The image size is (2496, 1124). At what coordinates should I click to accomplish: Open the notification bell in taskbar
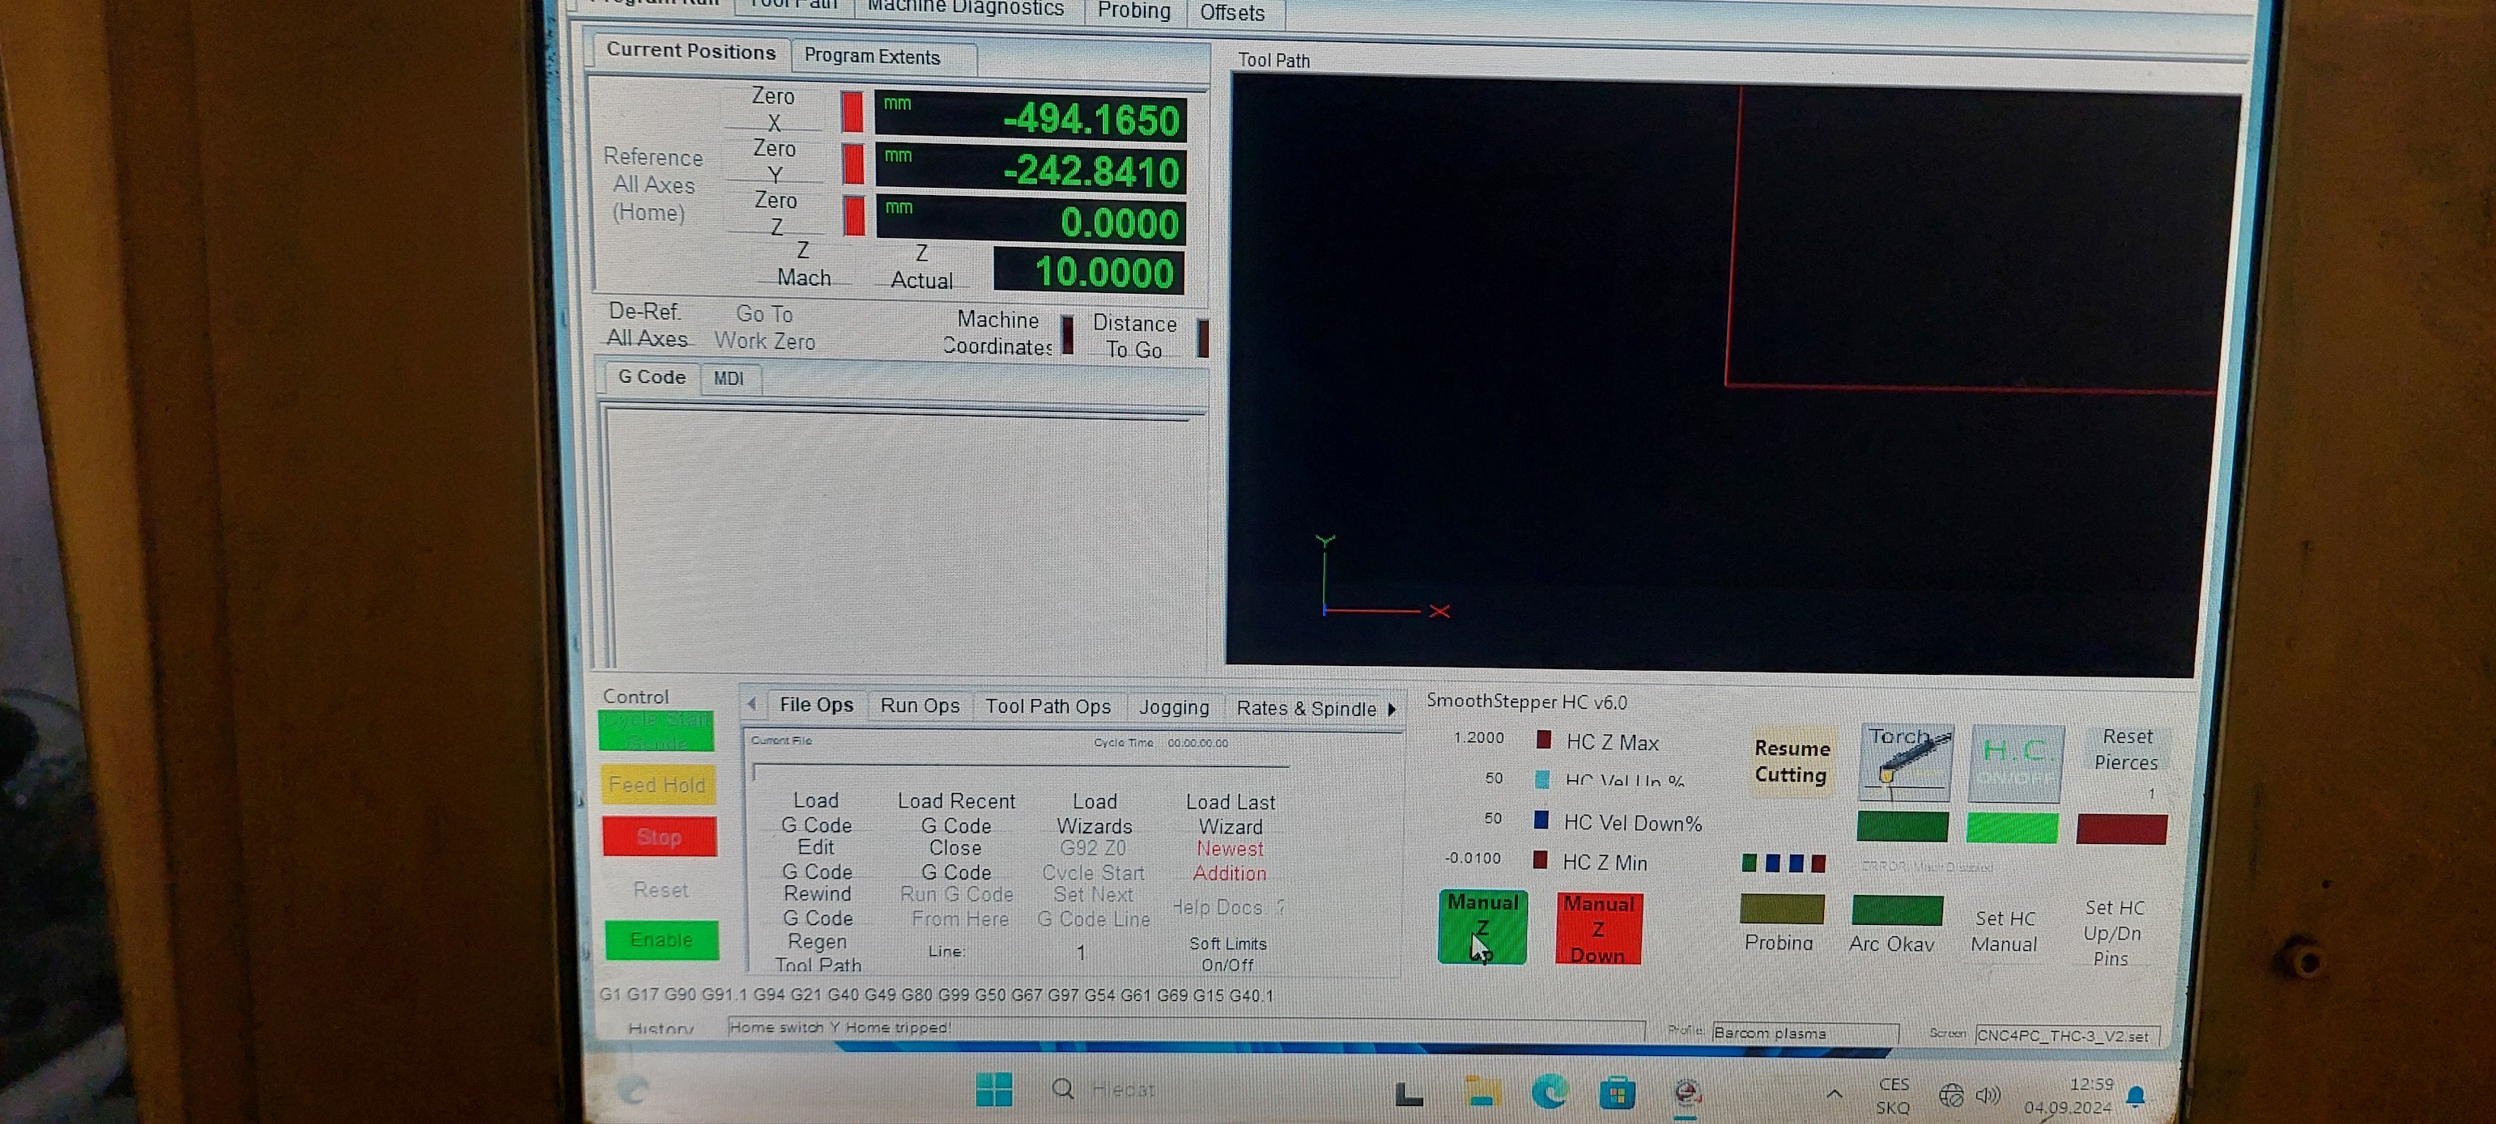click(x=2136, y=1096)
